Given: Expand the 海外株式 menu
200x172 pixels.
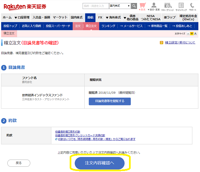Looking at the screenshot, I should 113,17.
